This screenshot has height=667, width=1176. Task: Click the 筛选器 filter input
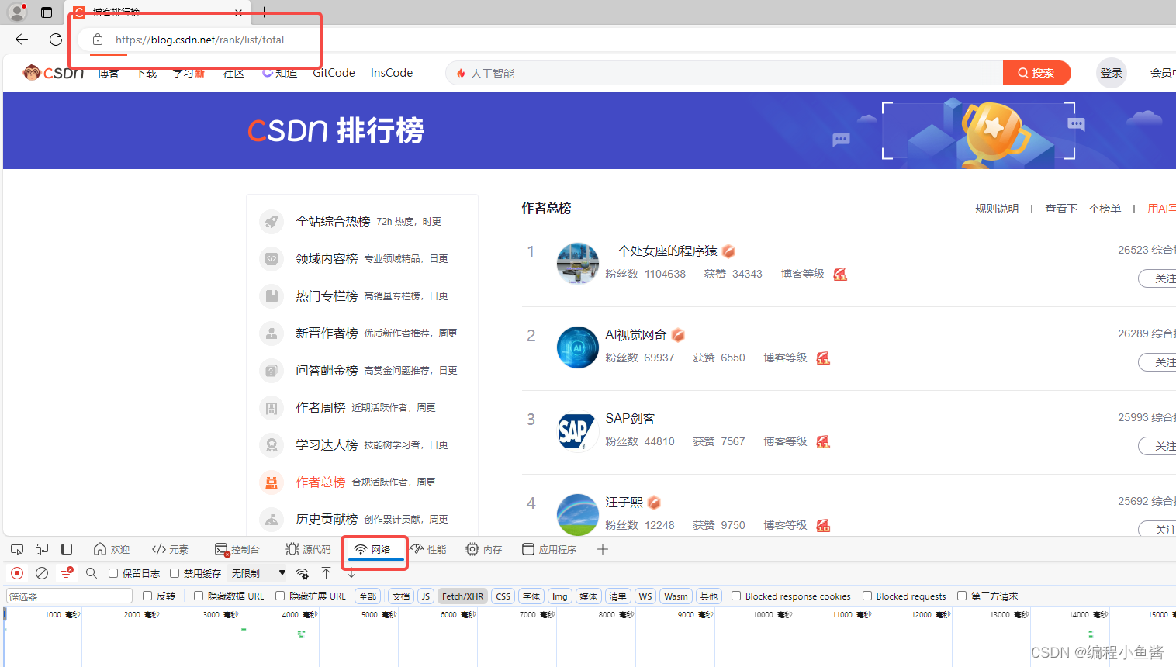tap(69, 596)
